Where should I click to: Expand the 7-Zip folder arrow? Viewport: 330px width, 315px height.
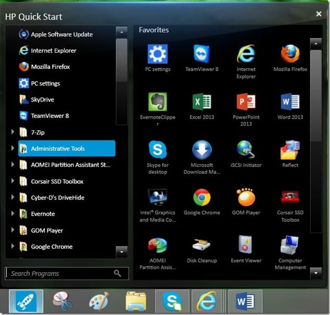tap(13, 132)
